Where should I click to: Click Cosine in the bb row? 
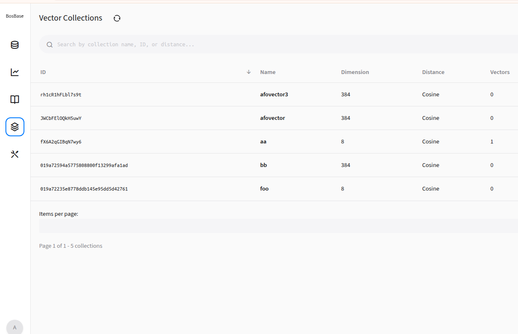431,165
